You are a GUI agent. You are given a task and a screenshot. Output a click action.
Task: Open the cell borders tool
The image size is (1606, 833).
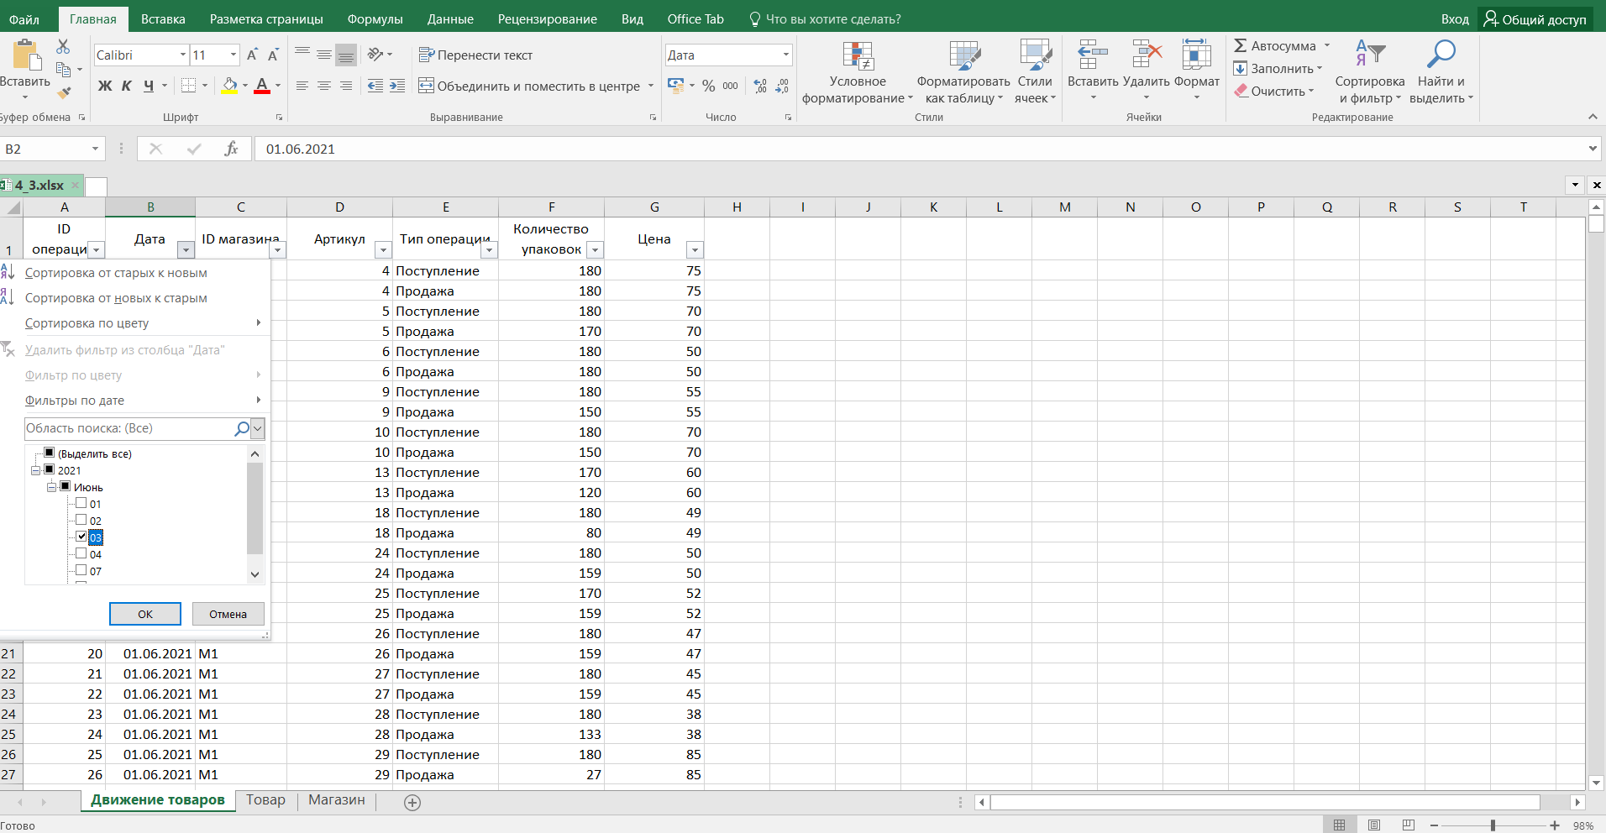click(189, 86)
